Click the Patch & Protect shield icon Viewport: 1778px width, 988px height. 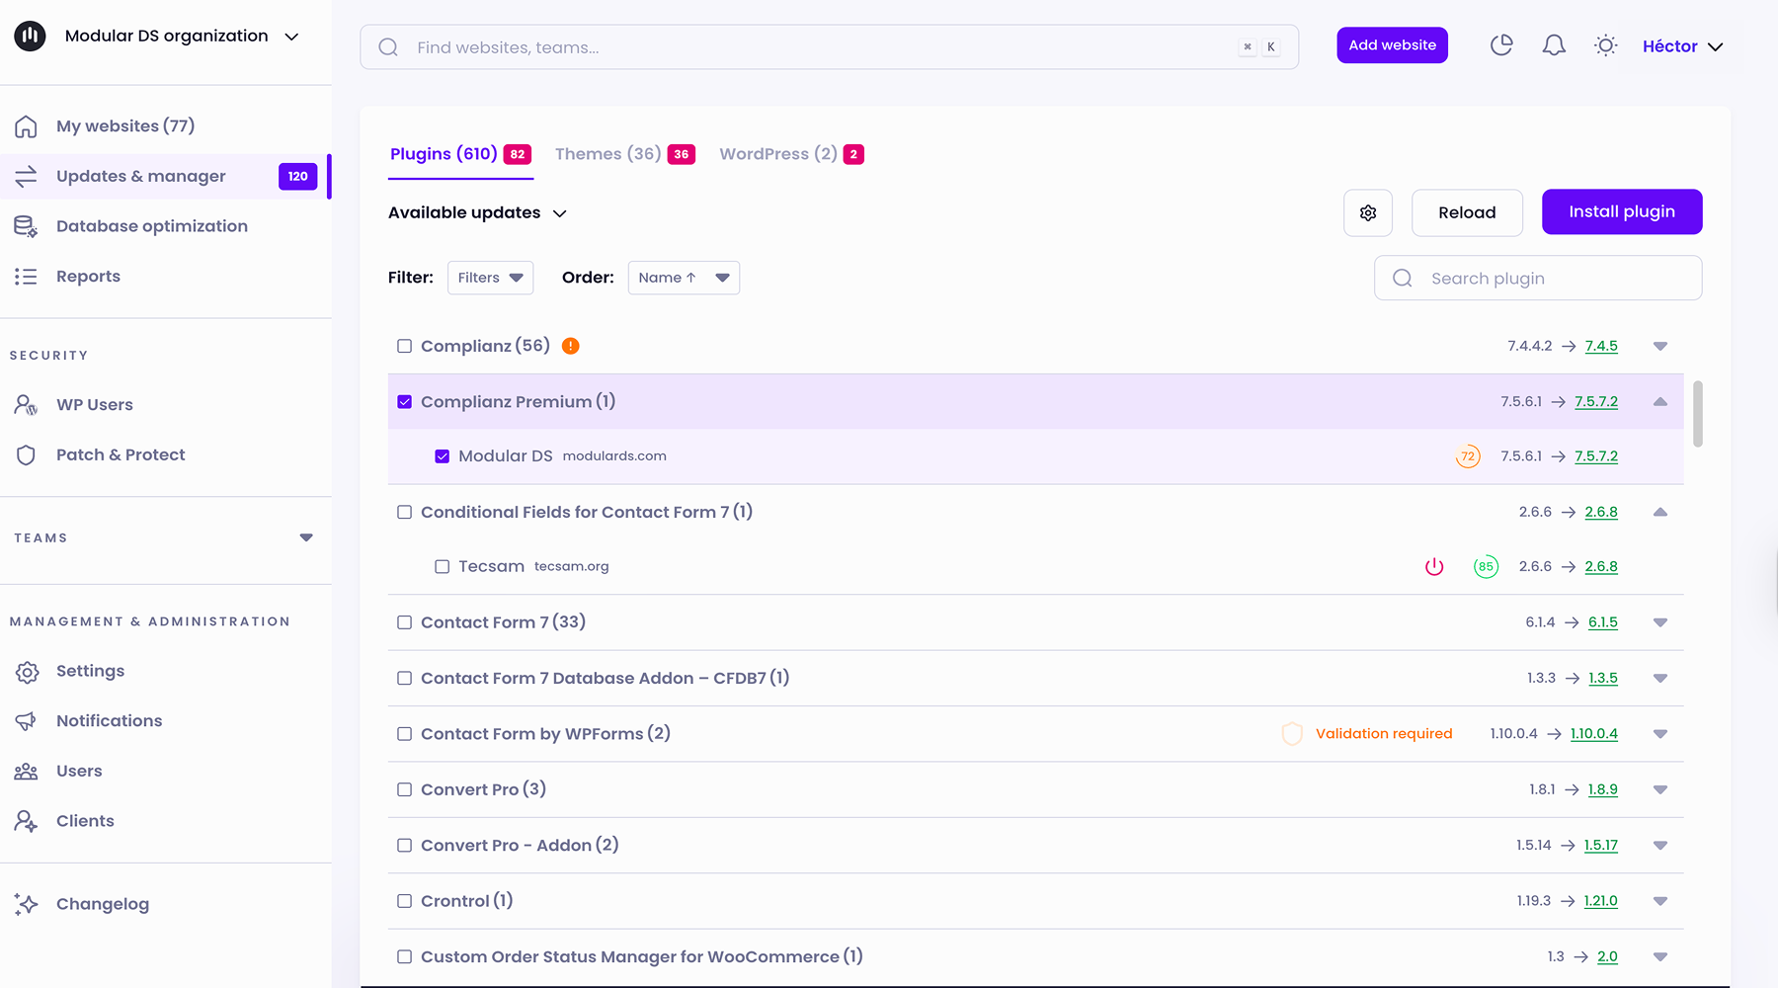[x=27, y=455]
